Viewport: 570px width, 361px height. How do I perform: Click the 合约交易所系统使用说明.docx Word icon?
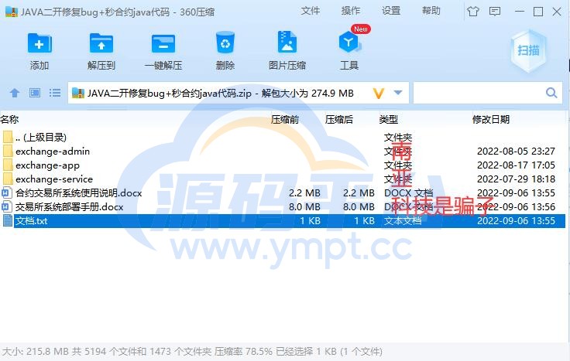tap(7, 192)
